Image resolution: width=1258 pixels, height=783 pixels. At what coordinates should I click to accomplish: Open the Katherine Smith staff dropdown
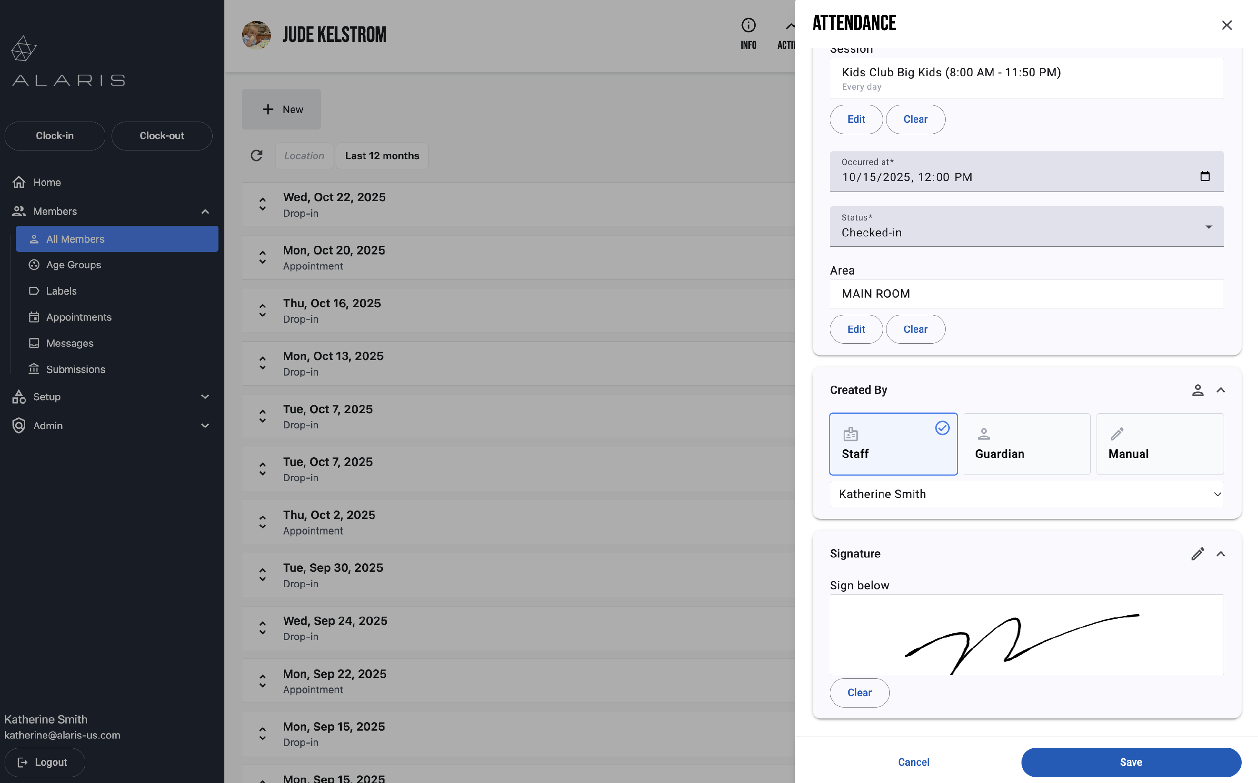(1026, 494)
